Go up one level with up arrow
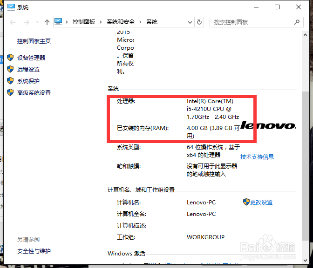The width and height of the screenshot is (313, 268). pos(47,22)
